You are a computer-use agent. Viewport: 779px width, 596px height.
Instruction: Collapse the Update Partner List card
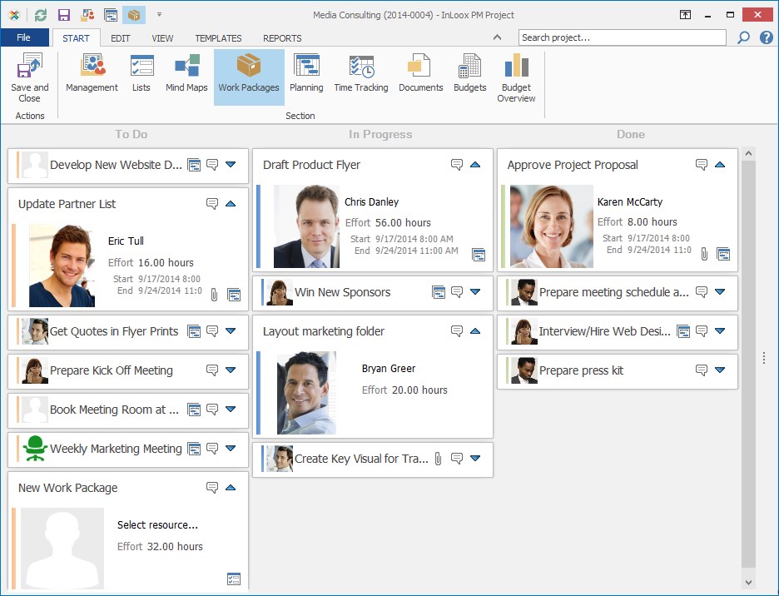click(231, 204)
